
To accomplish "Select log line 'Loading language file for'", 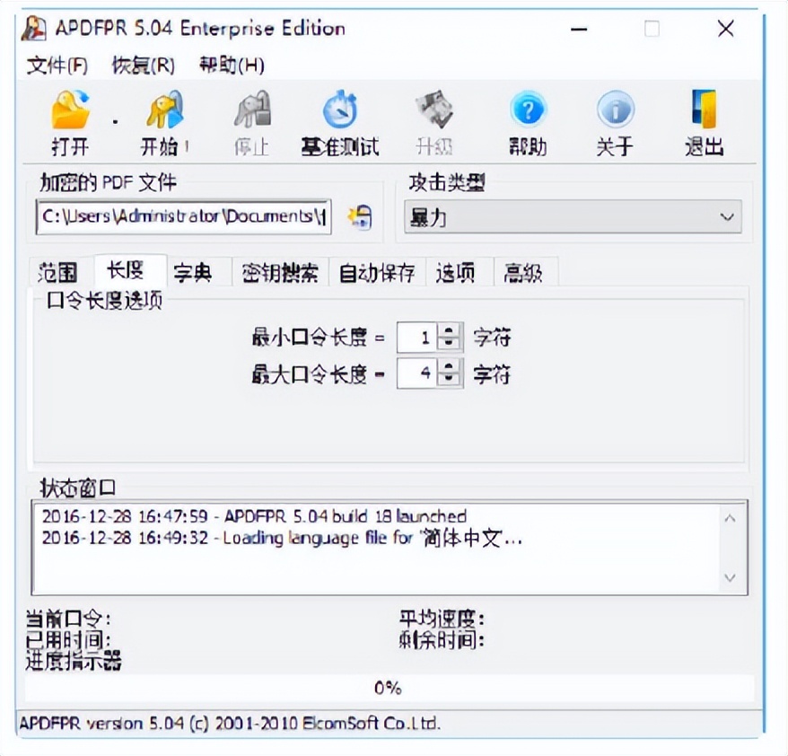I will [x=282, y=539].
